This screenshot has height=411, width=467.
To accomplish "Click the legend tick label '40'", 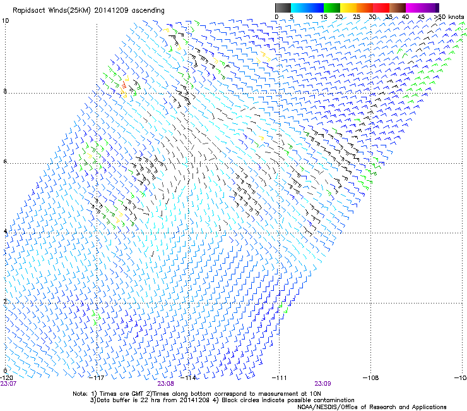I will point(405,17).
